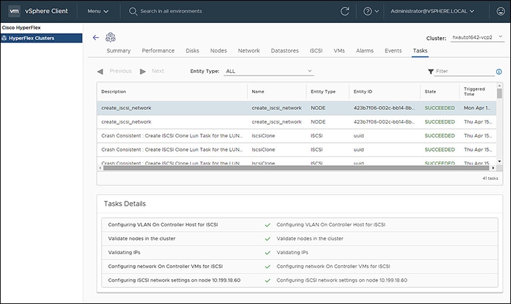This screenshot has height=304, width=511.
Task: Switch to the Performance tab
Action: 158,51
